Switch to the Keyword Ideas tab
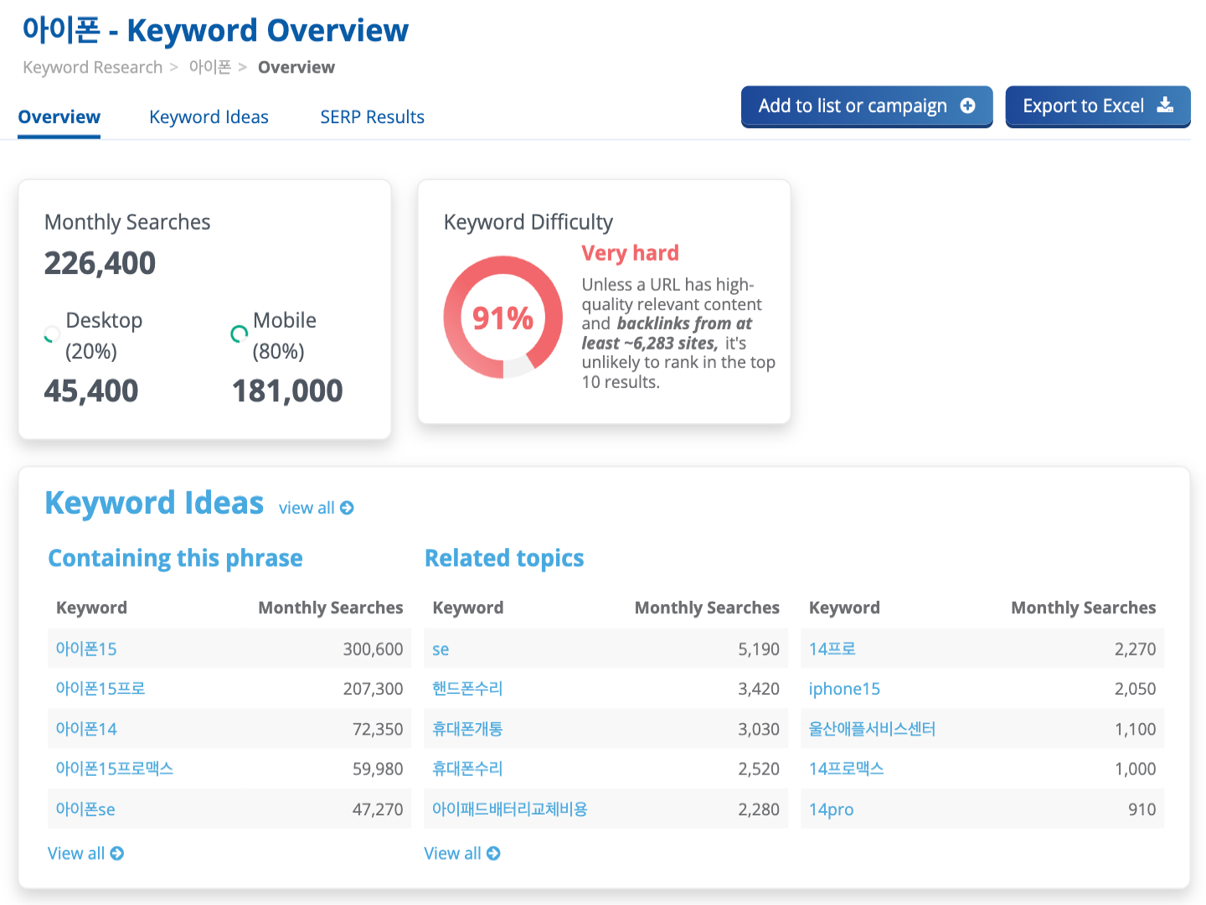Screen dimensions: 1206x905 click(209, 117)
